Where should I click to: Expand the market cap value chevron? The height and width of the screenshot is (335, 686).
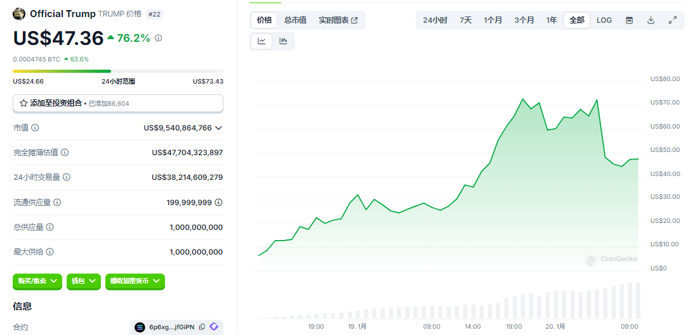(x=219, y=128)
